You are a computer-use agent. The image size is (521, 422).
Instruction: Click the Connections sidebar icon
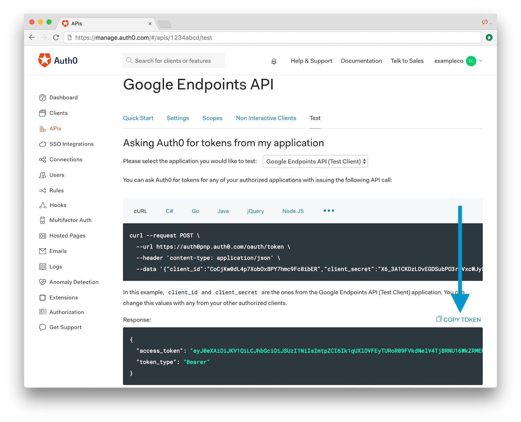pos(42,160)
